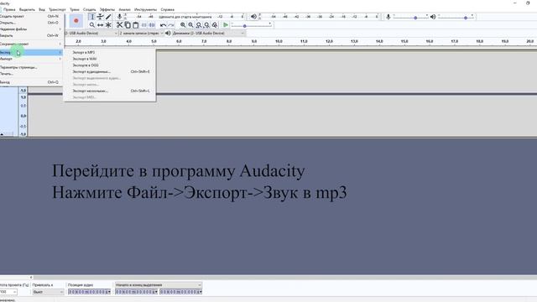Screen dimensions: 537x302
Task: Select the Draw (pencil) tool
Action: 108,17
